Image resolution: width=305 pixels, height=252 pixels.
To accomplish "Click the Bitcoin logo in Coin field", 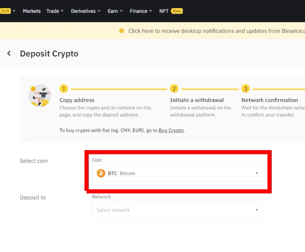I will (x=101, y=173).
